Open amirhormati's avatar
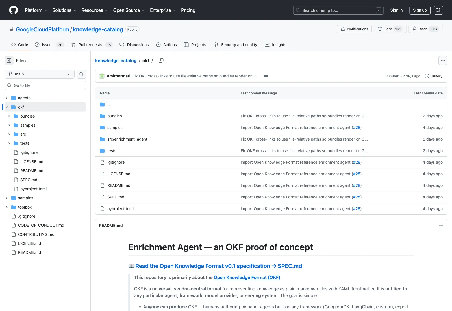 coord(102,76)
